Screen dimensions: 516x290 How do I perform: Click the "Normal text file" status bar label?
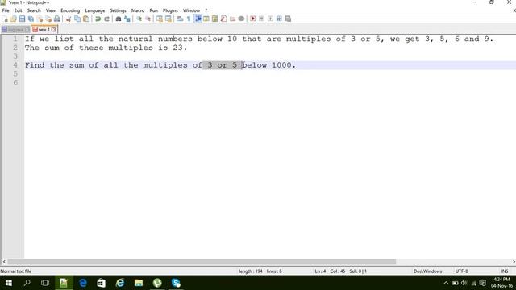[x=16, y=271]
